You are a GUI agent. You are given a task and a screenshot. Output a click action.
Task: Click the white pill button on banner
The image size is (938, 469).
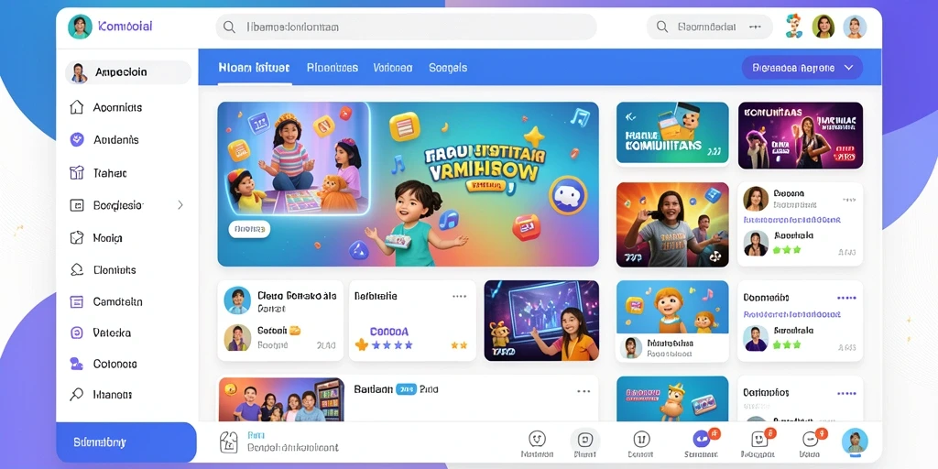[x=249, y=228]
